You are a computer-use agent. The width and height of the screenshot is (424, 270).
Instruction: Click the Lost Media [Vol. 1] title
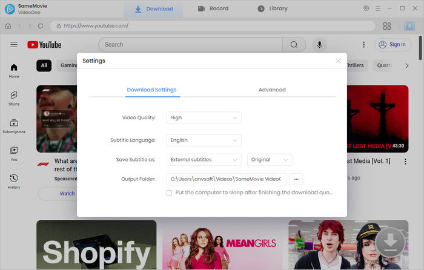[x=369, y=162]
